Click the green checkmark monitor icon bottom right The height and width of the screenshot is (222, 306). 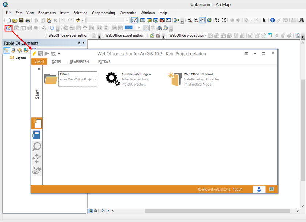click(x=271, y=189)
